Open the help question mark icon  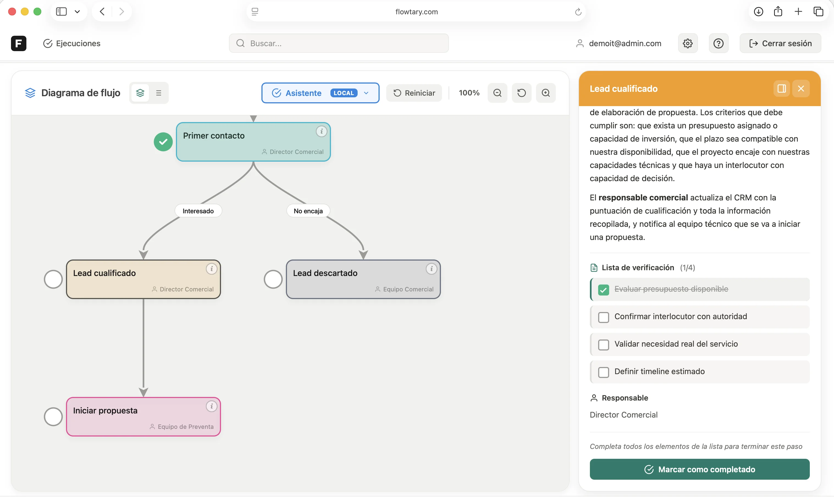[718, 43]
